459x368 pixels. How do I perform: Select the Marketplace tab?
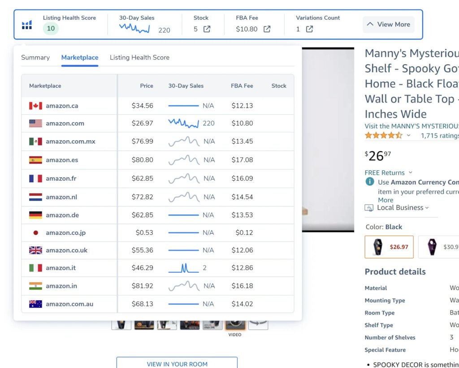click(x=80, y=57)
